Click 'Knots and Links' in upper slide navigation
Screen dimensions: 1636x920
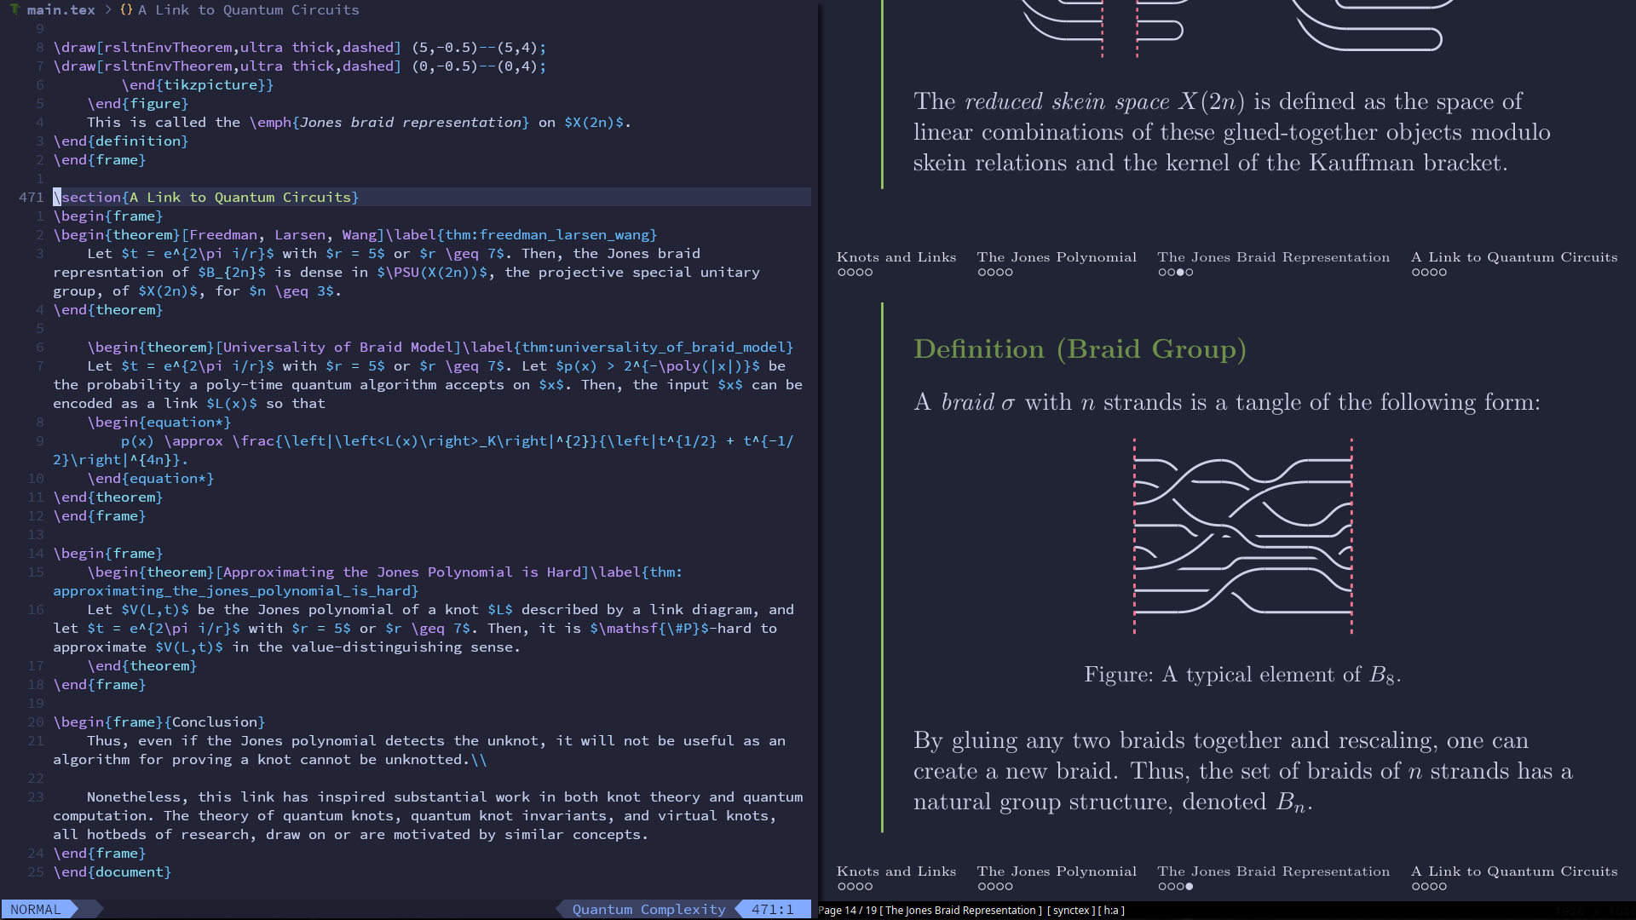pos(896,257)
